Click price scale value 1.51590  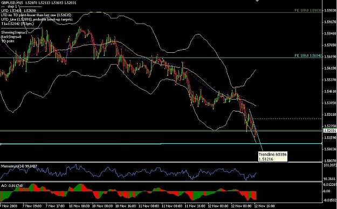click(331, 137)
